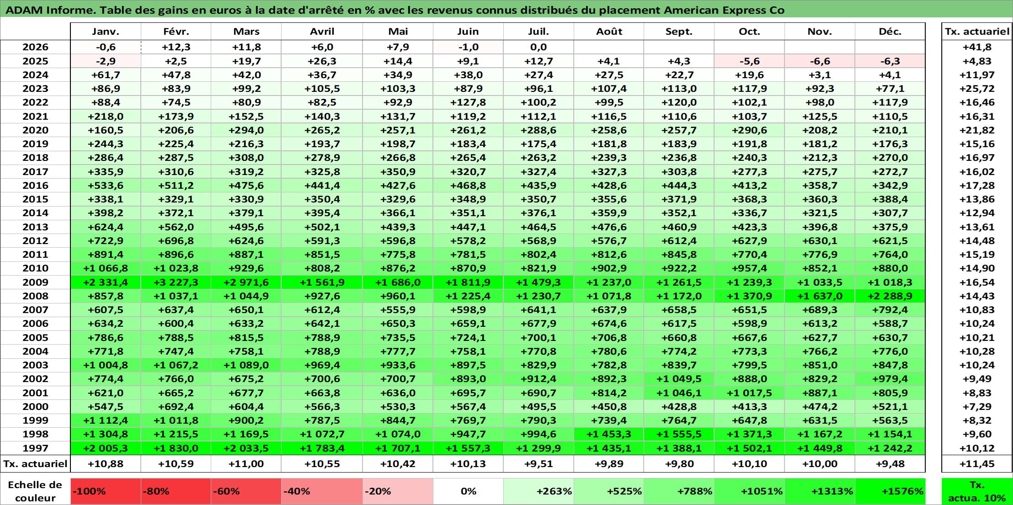Click the '+9,48' bottom rate cell
1013x505 pixels.
pyautogui.click(x=890, y=464)
